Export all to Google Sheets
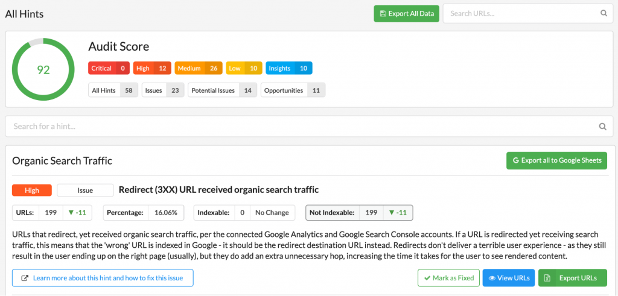 [x=556, y=160]
